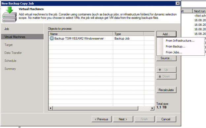This screenshot has height=128, width=206.
Task: Click the Next run column header in the background window
Action: [199, 11]
